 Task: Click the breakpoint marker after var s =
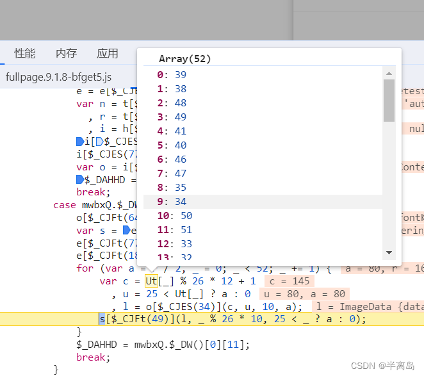(x=127, y=230)
